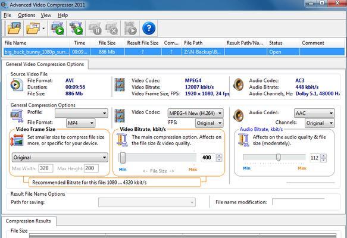Increase audio bitrate with up spinner
Screen dimensions: 347x238
coord(324,156)
